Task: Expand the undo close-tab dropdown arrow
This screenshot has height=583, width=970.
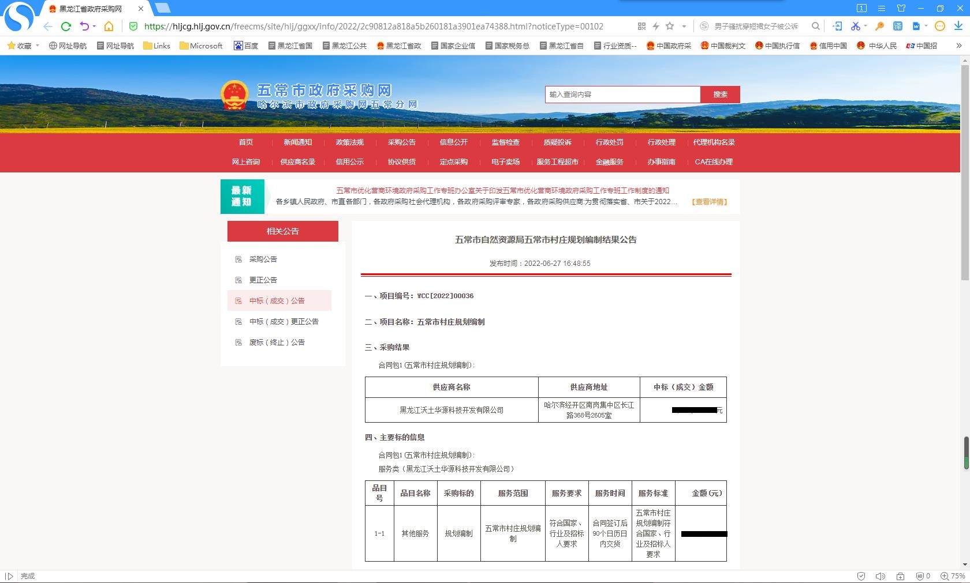Action: coord(94,26)
